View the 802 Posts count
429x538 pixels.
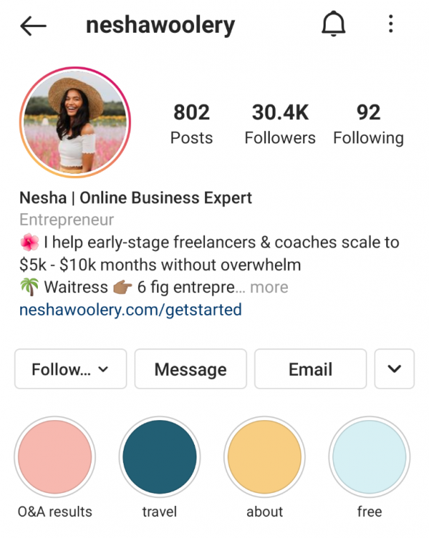[191, 124]
